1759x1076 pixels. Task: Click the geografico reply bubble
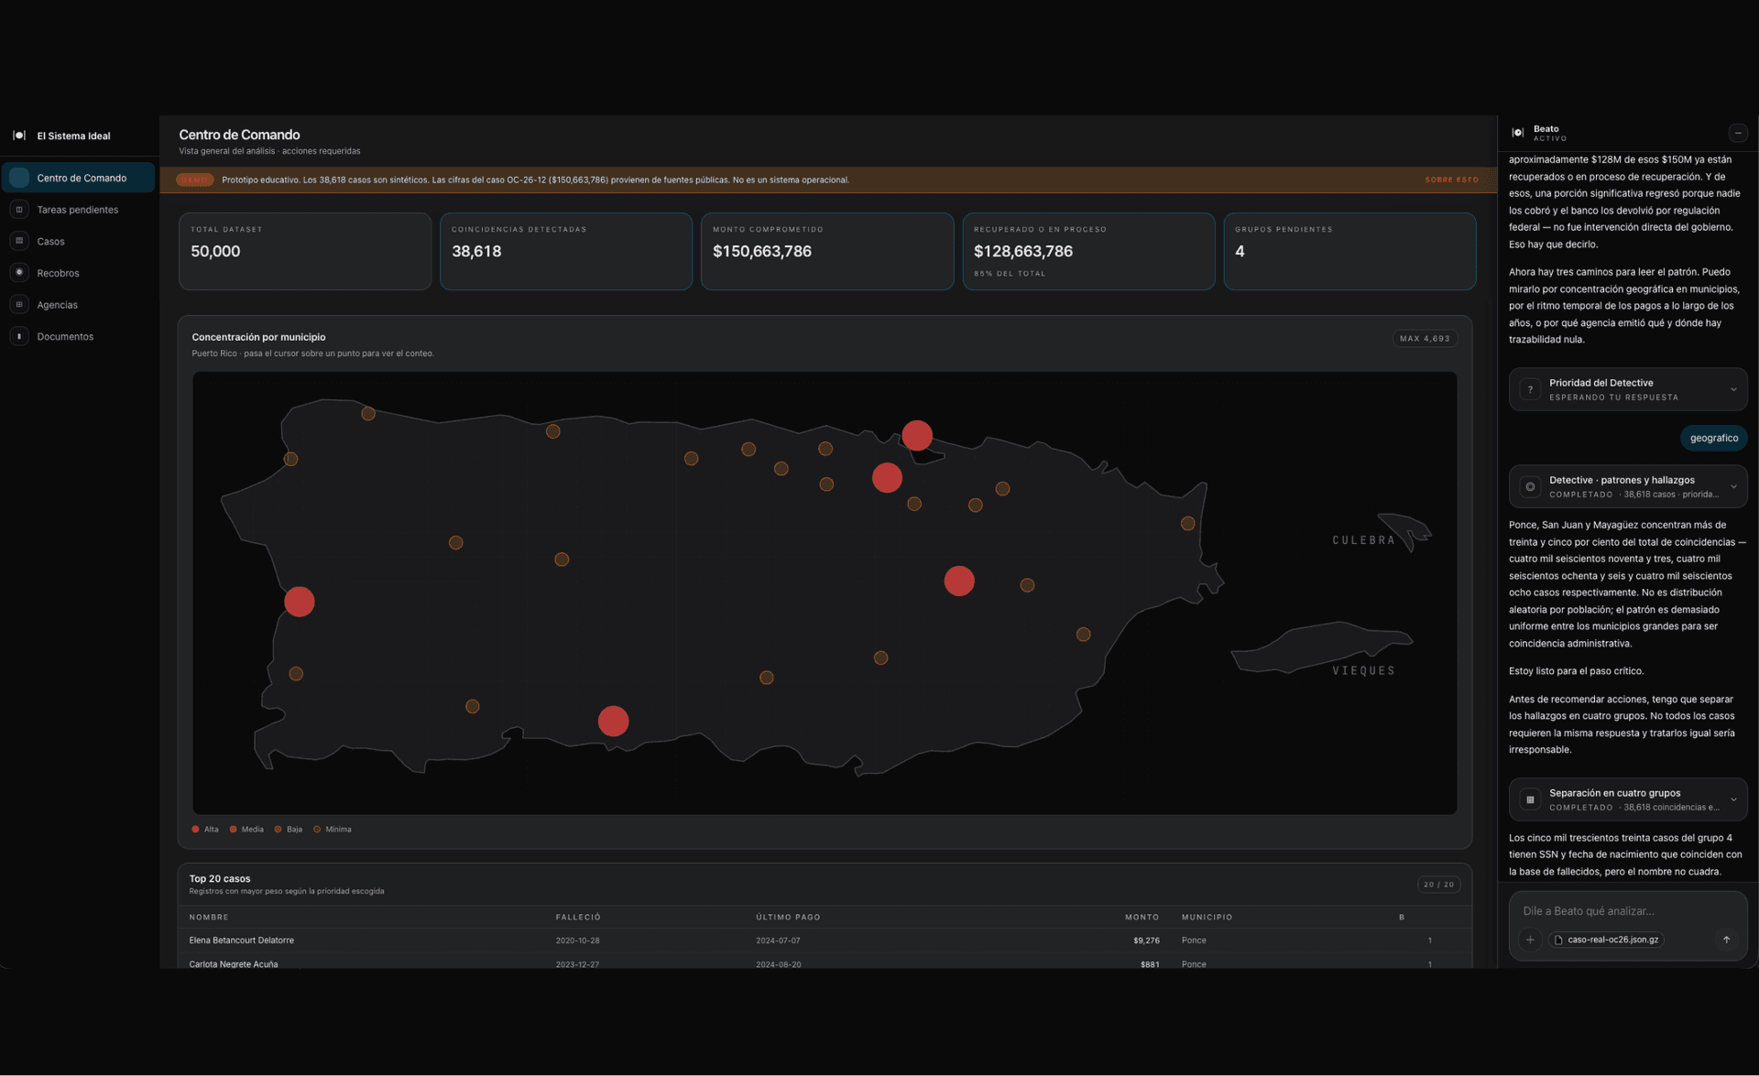pyautogui.click(x=1713, y=438)
